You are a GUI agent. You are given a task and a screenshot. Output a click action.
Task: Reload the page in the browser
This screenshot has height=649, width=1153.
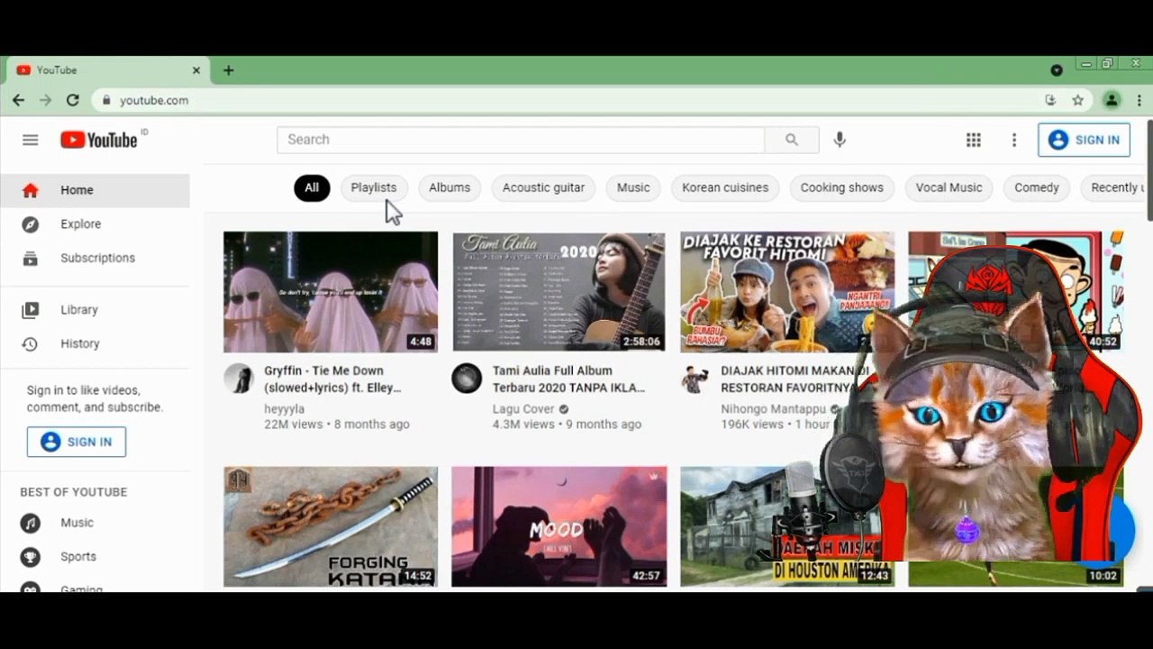coord(73,100)
